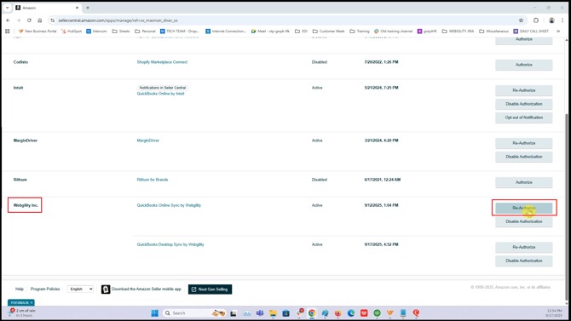This screenshot has width=571, height=321.
Task: Click the Help footer link
Action: pos(20,289)
